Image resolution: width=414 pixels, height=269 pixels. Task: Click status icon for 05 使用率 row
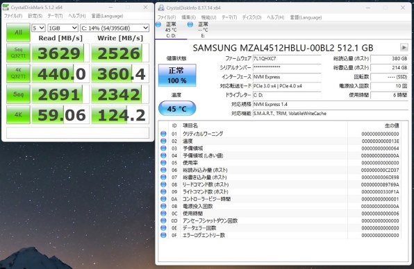pos(163,163)
